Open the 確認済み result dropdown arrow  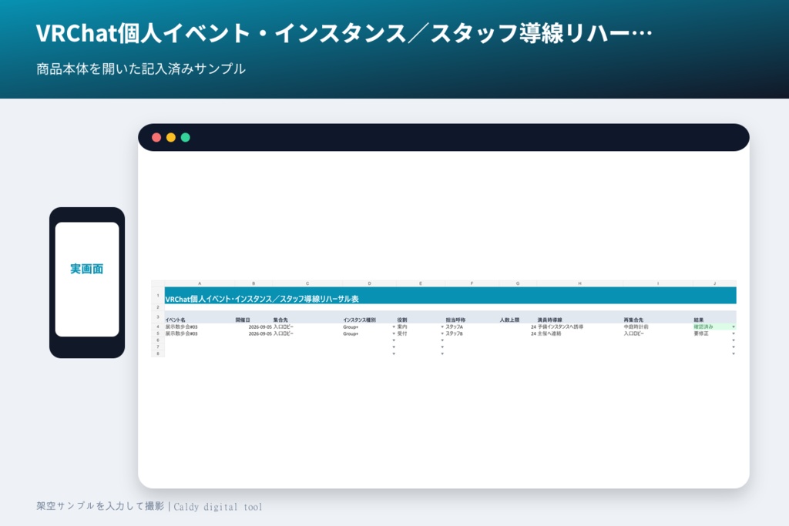tap(734, 327)
